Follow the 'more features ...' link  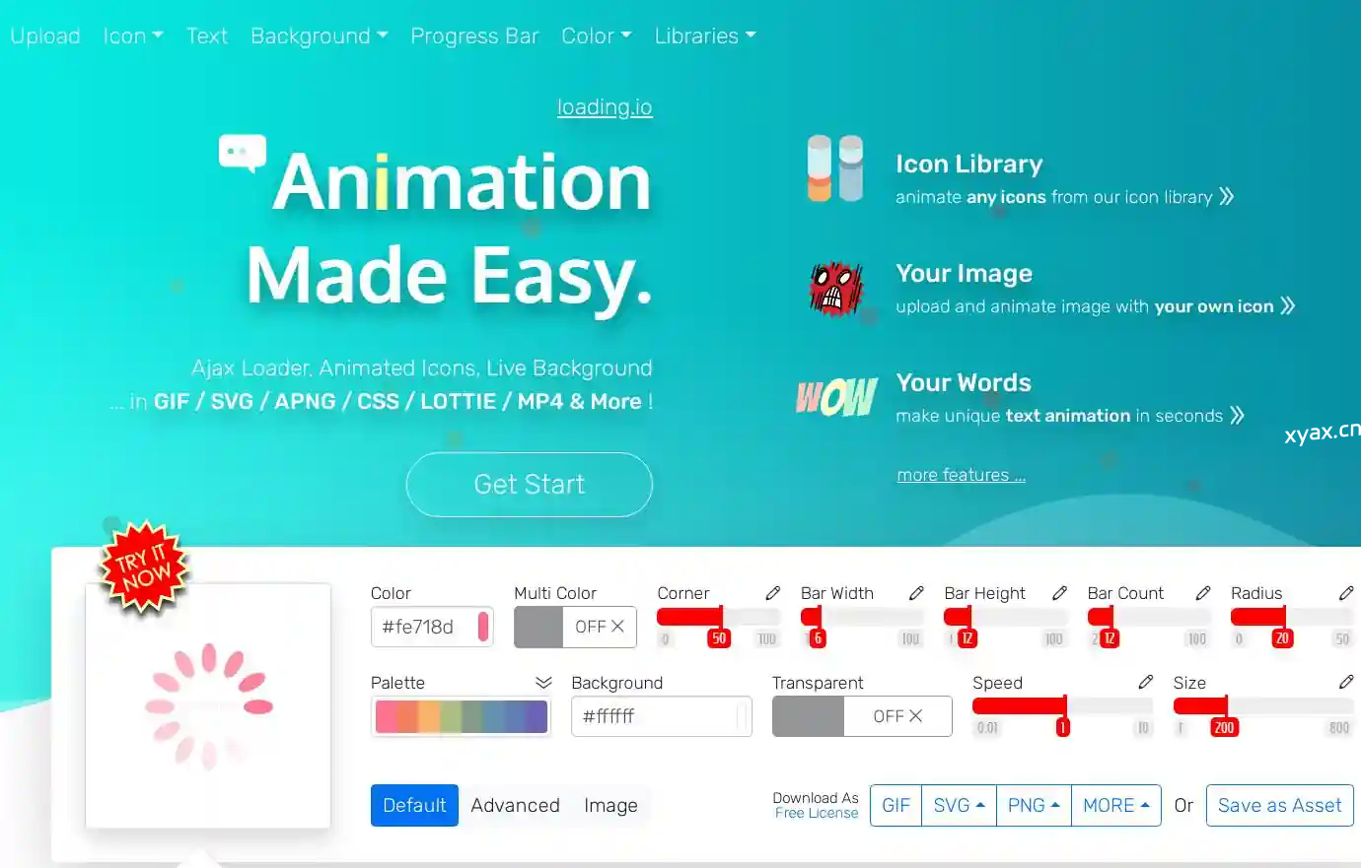click(x=961, y=475)
